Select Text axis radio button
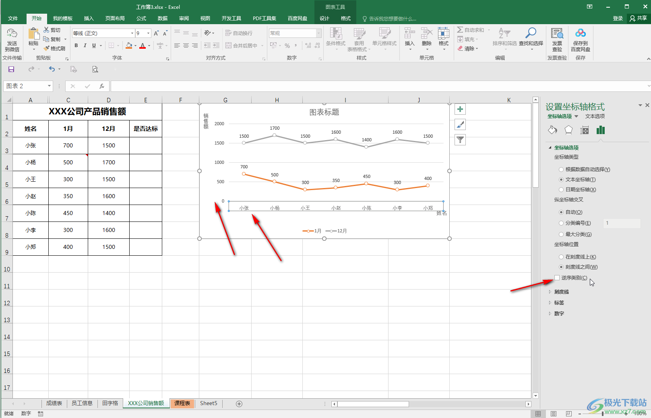651x418 pixels. (561, 180)
